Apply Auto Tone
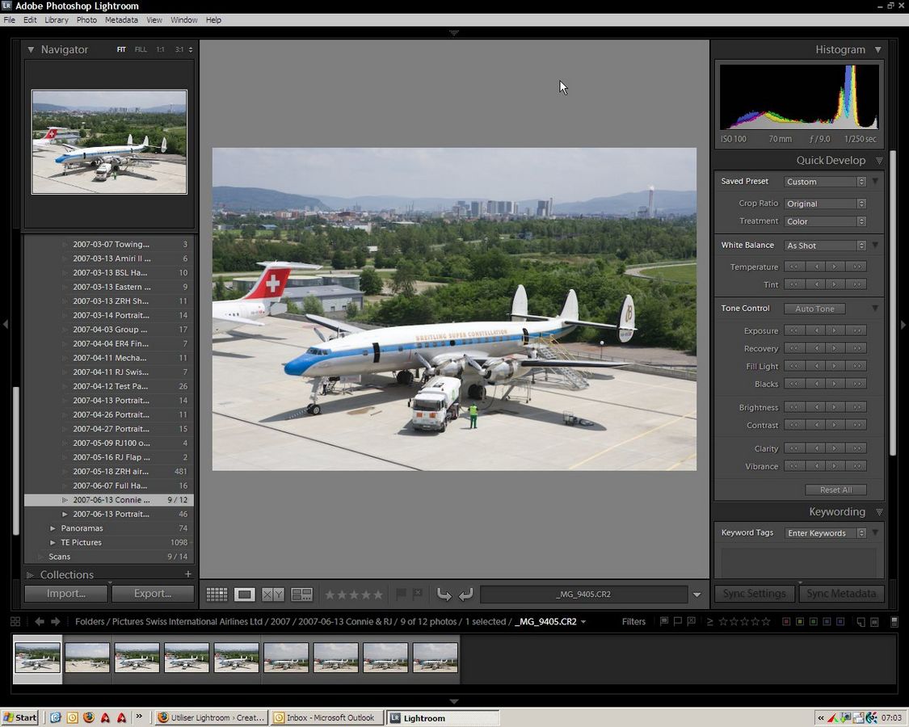The image size is (909, 727). point(814,309)
